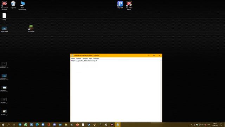The height and width of the screenshot is (127, 225).
Task: Open the Recycle Bin (Корзина) icon
Action: coord(13,5)
